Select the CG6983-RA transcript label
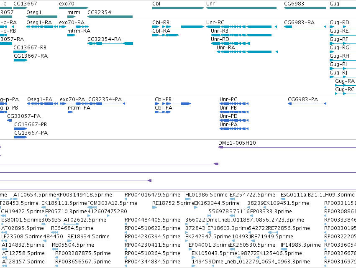 click(299, 23)
